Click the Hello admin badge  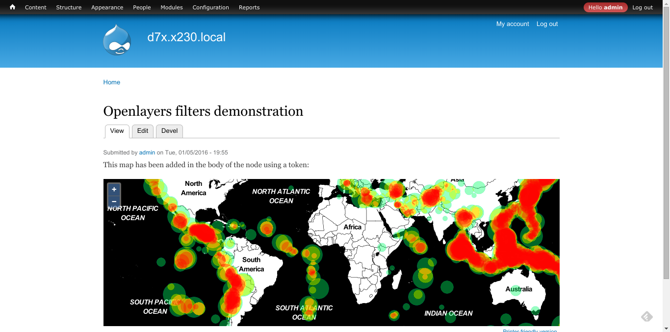pyautogui.click(x=605, y=7)
